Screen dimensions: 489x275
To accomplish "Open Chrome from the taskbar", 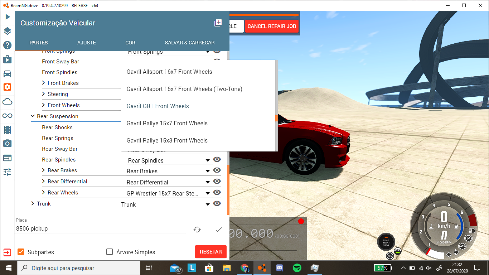I will 245,268.
